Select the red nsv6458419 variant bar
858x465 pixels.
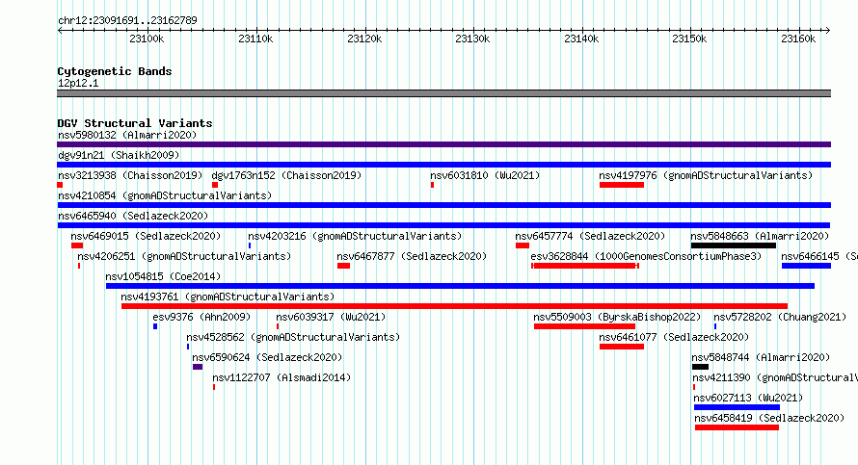(737, 427)
